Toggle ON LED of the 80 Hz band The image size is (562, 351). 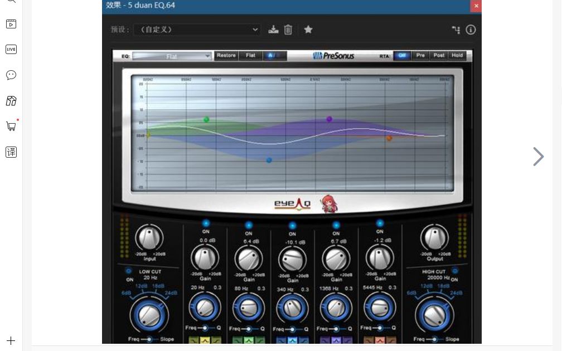pos(249,225)
